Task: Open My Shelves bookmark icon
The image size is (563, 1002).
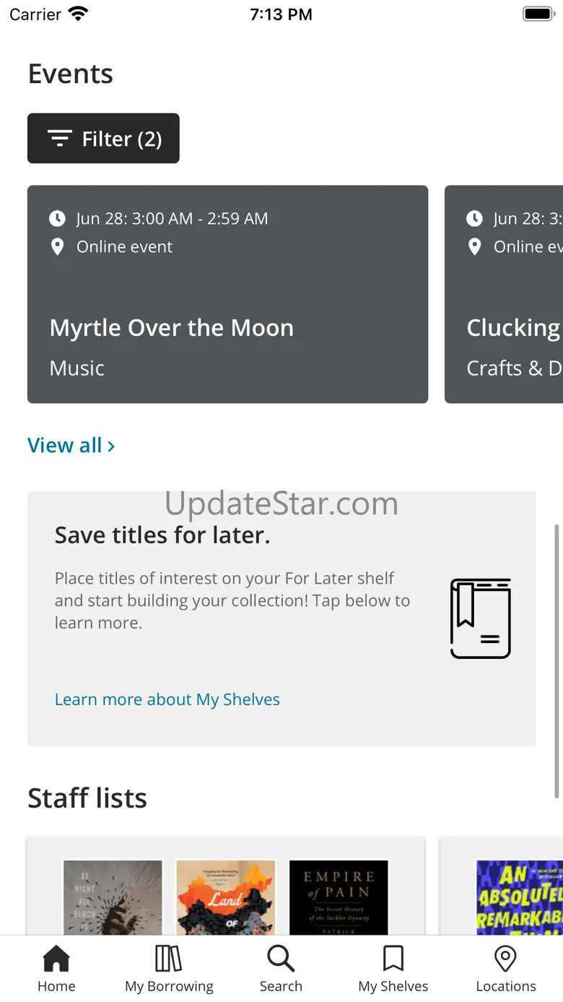Action: (x=393, y=959)
